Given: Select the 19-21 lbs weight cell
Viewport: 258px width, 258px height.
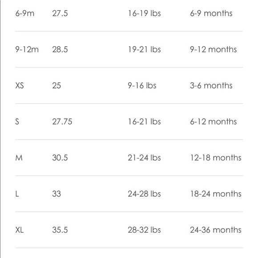Looking at the screenshot, I should coord(144,49).
